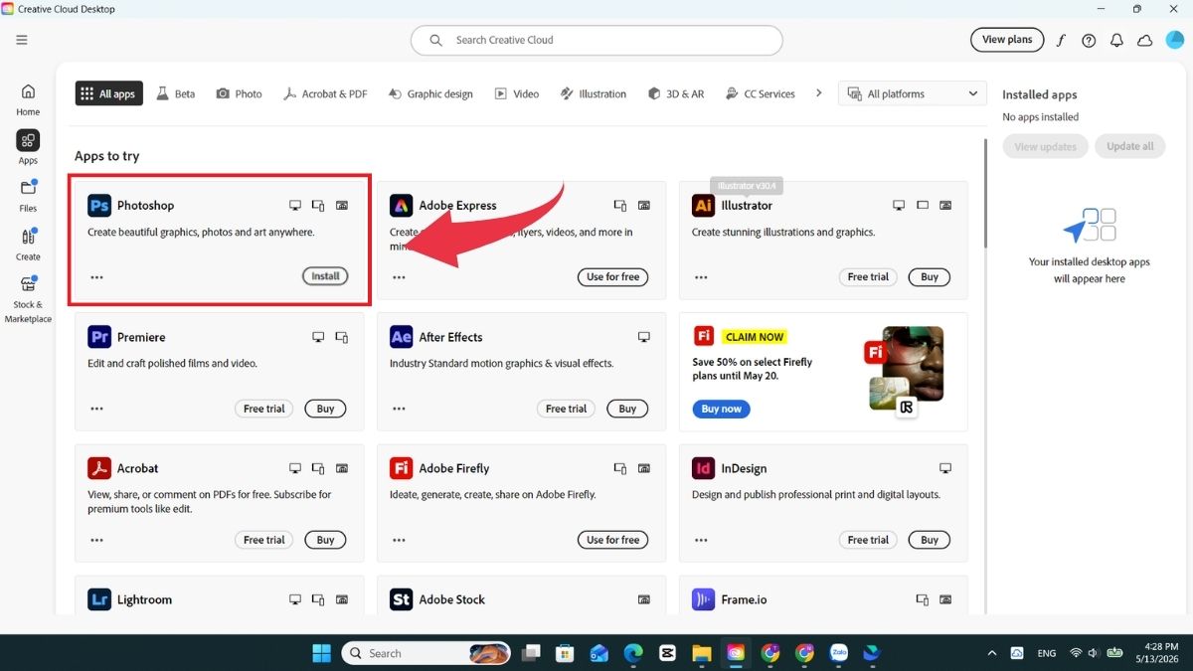The height and width of the screenshot is (671, 1193).
Task: Open the All platforms dropdown
Action: pos(913,93)
